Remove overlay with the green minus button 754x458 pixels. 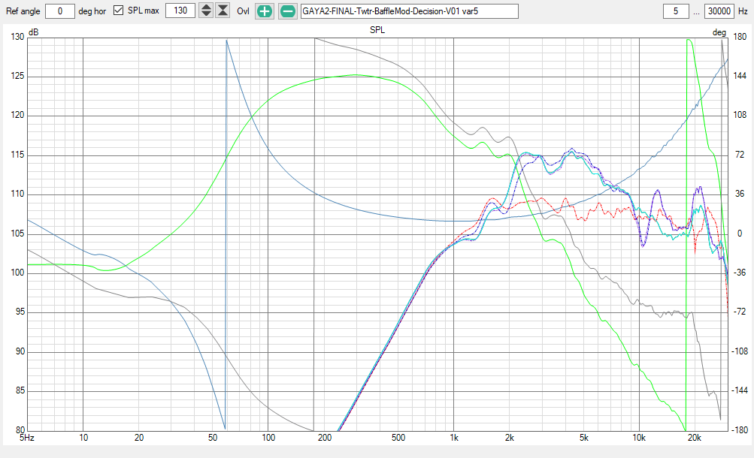click(288, 11)
